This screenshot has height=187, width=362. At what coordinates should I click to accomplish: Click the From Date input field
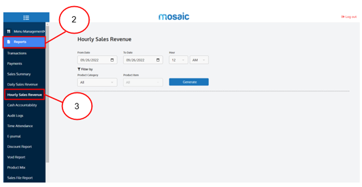[x=97, y=60]
